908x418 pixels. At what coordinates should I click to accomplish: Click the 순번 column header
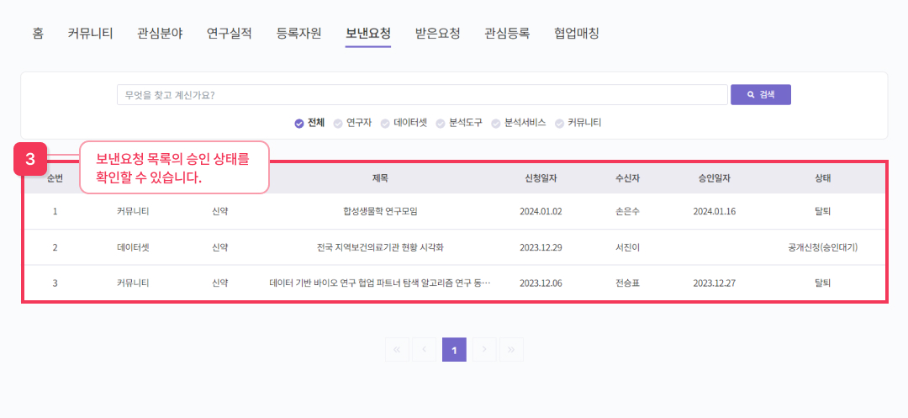55,178
